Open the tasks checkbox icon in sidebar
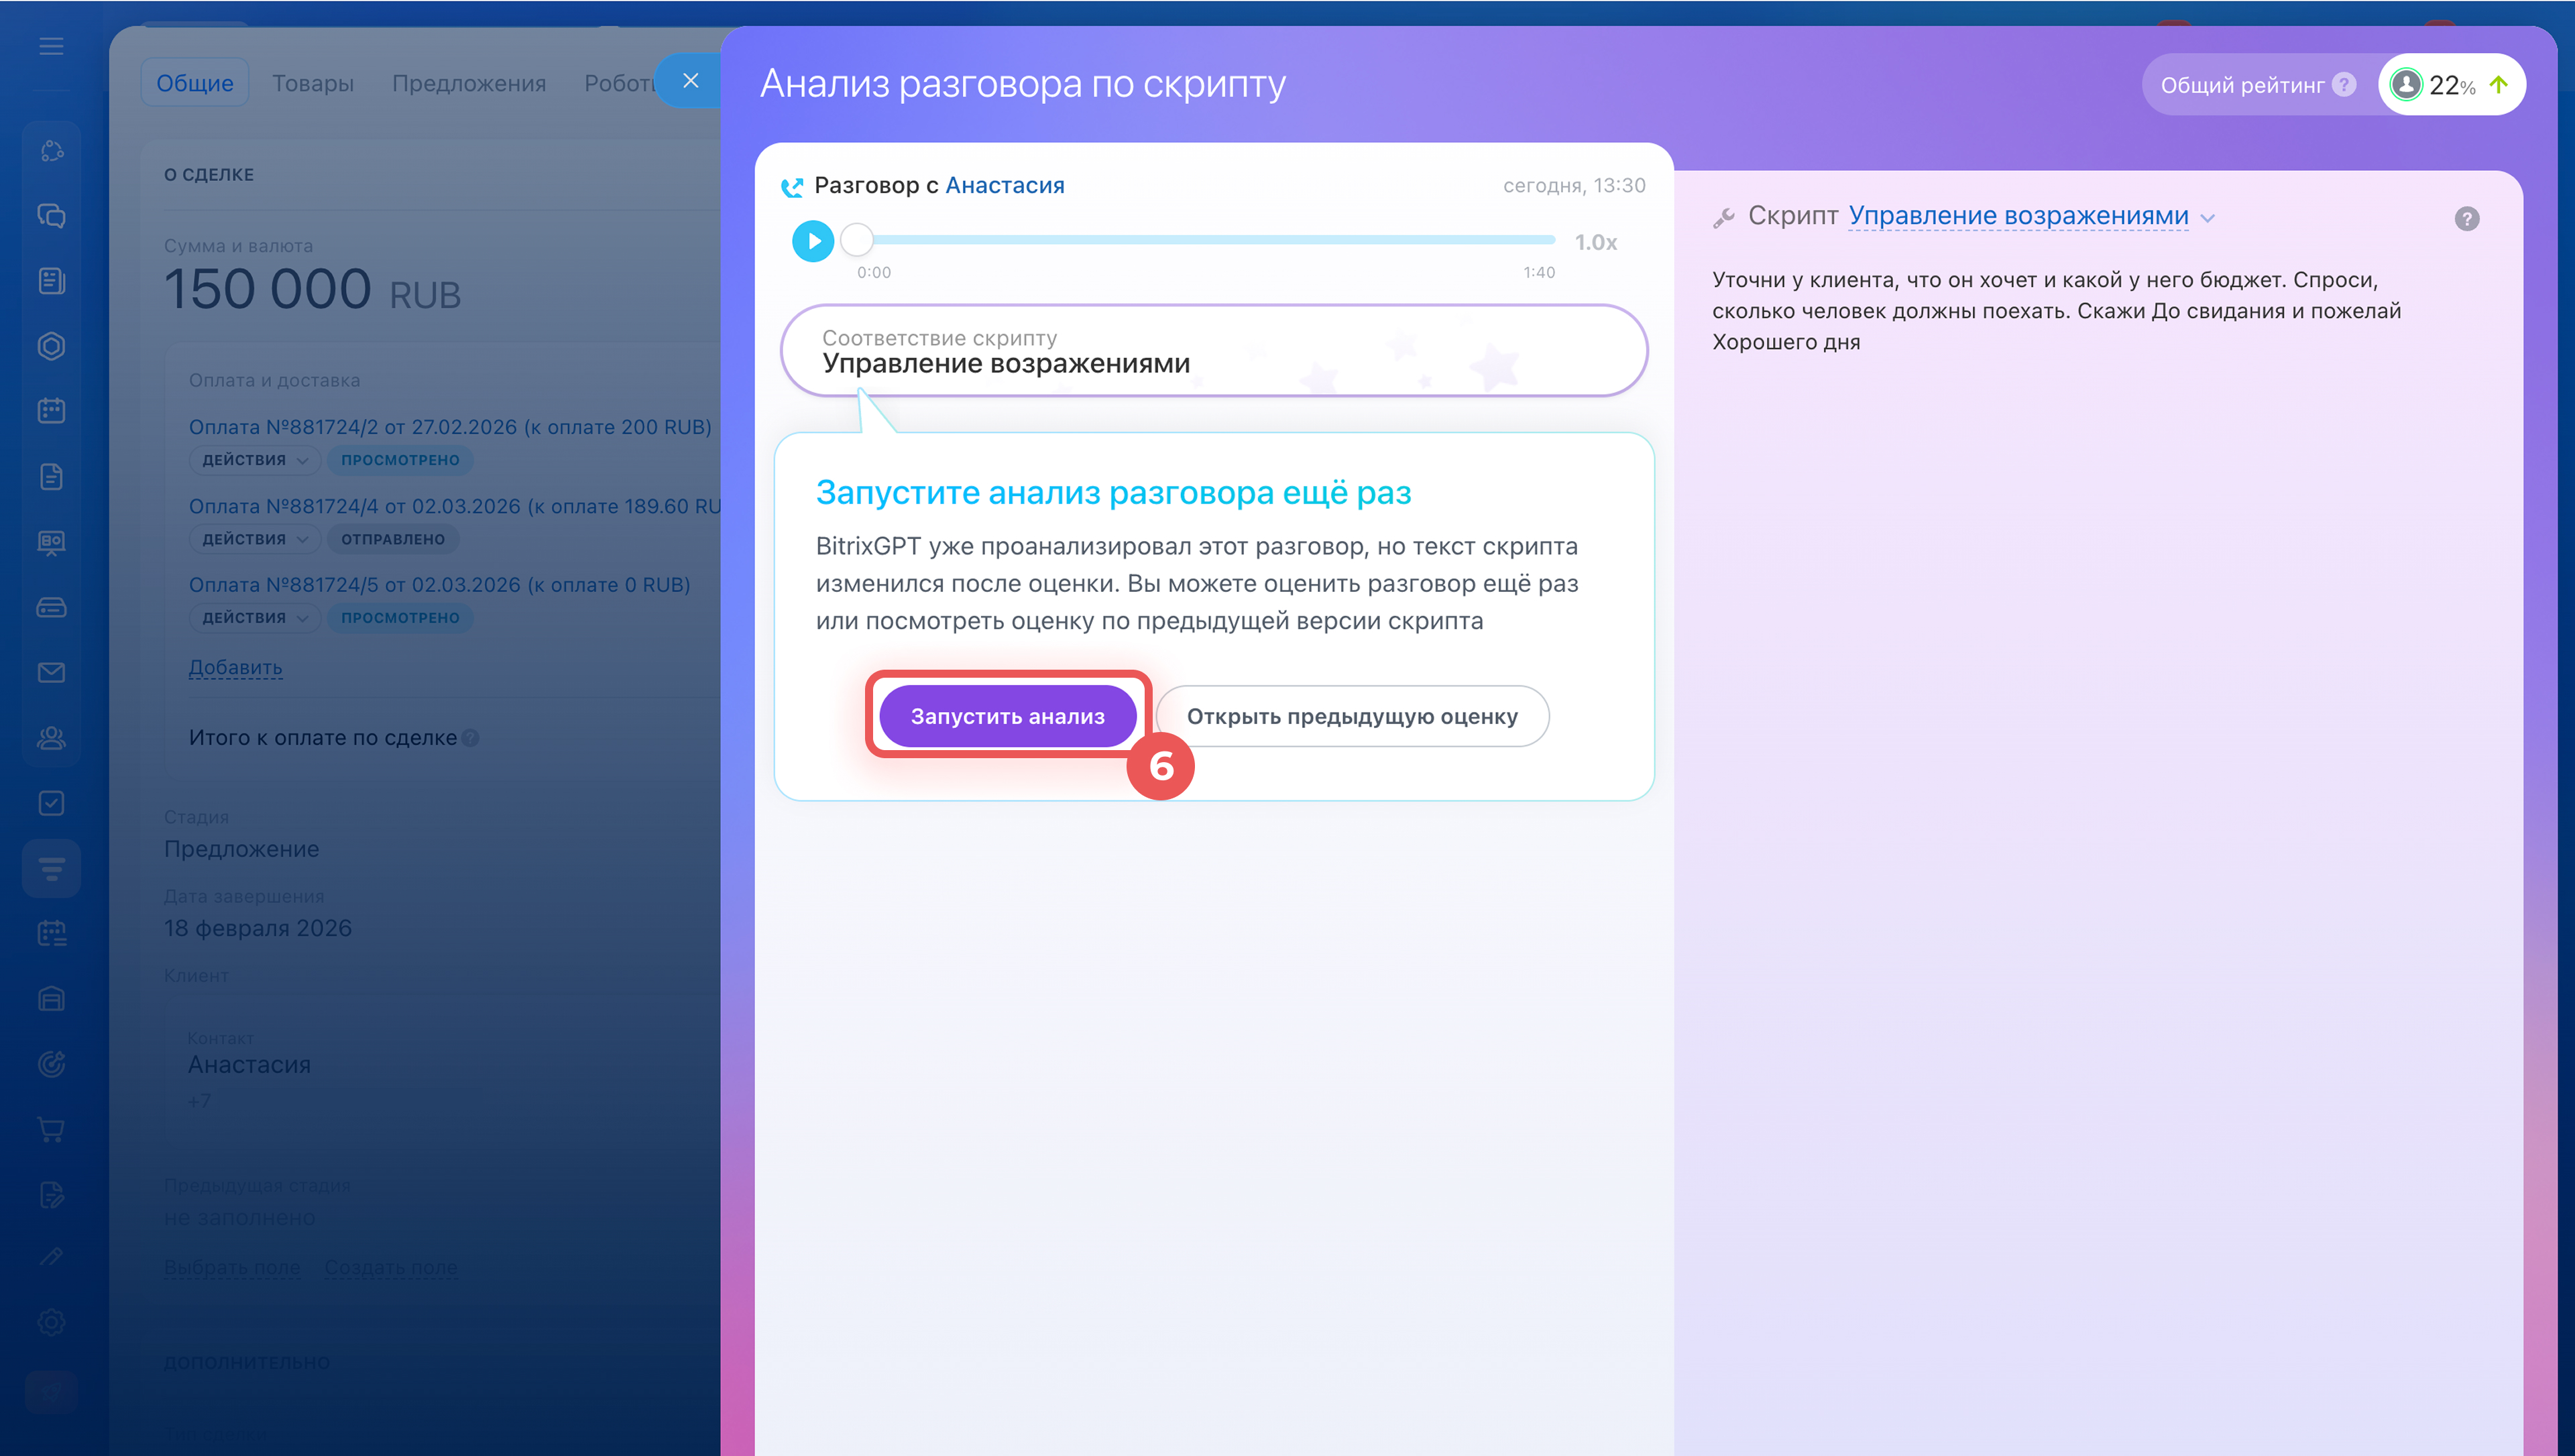This screenshot has width=2575, height=1456. tap(51, 803)
